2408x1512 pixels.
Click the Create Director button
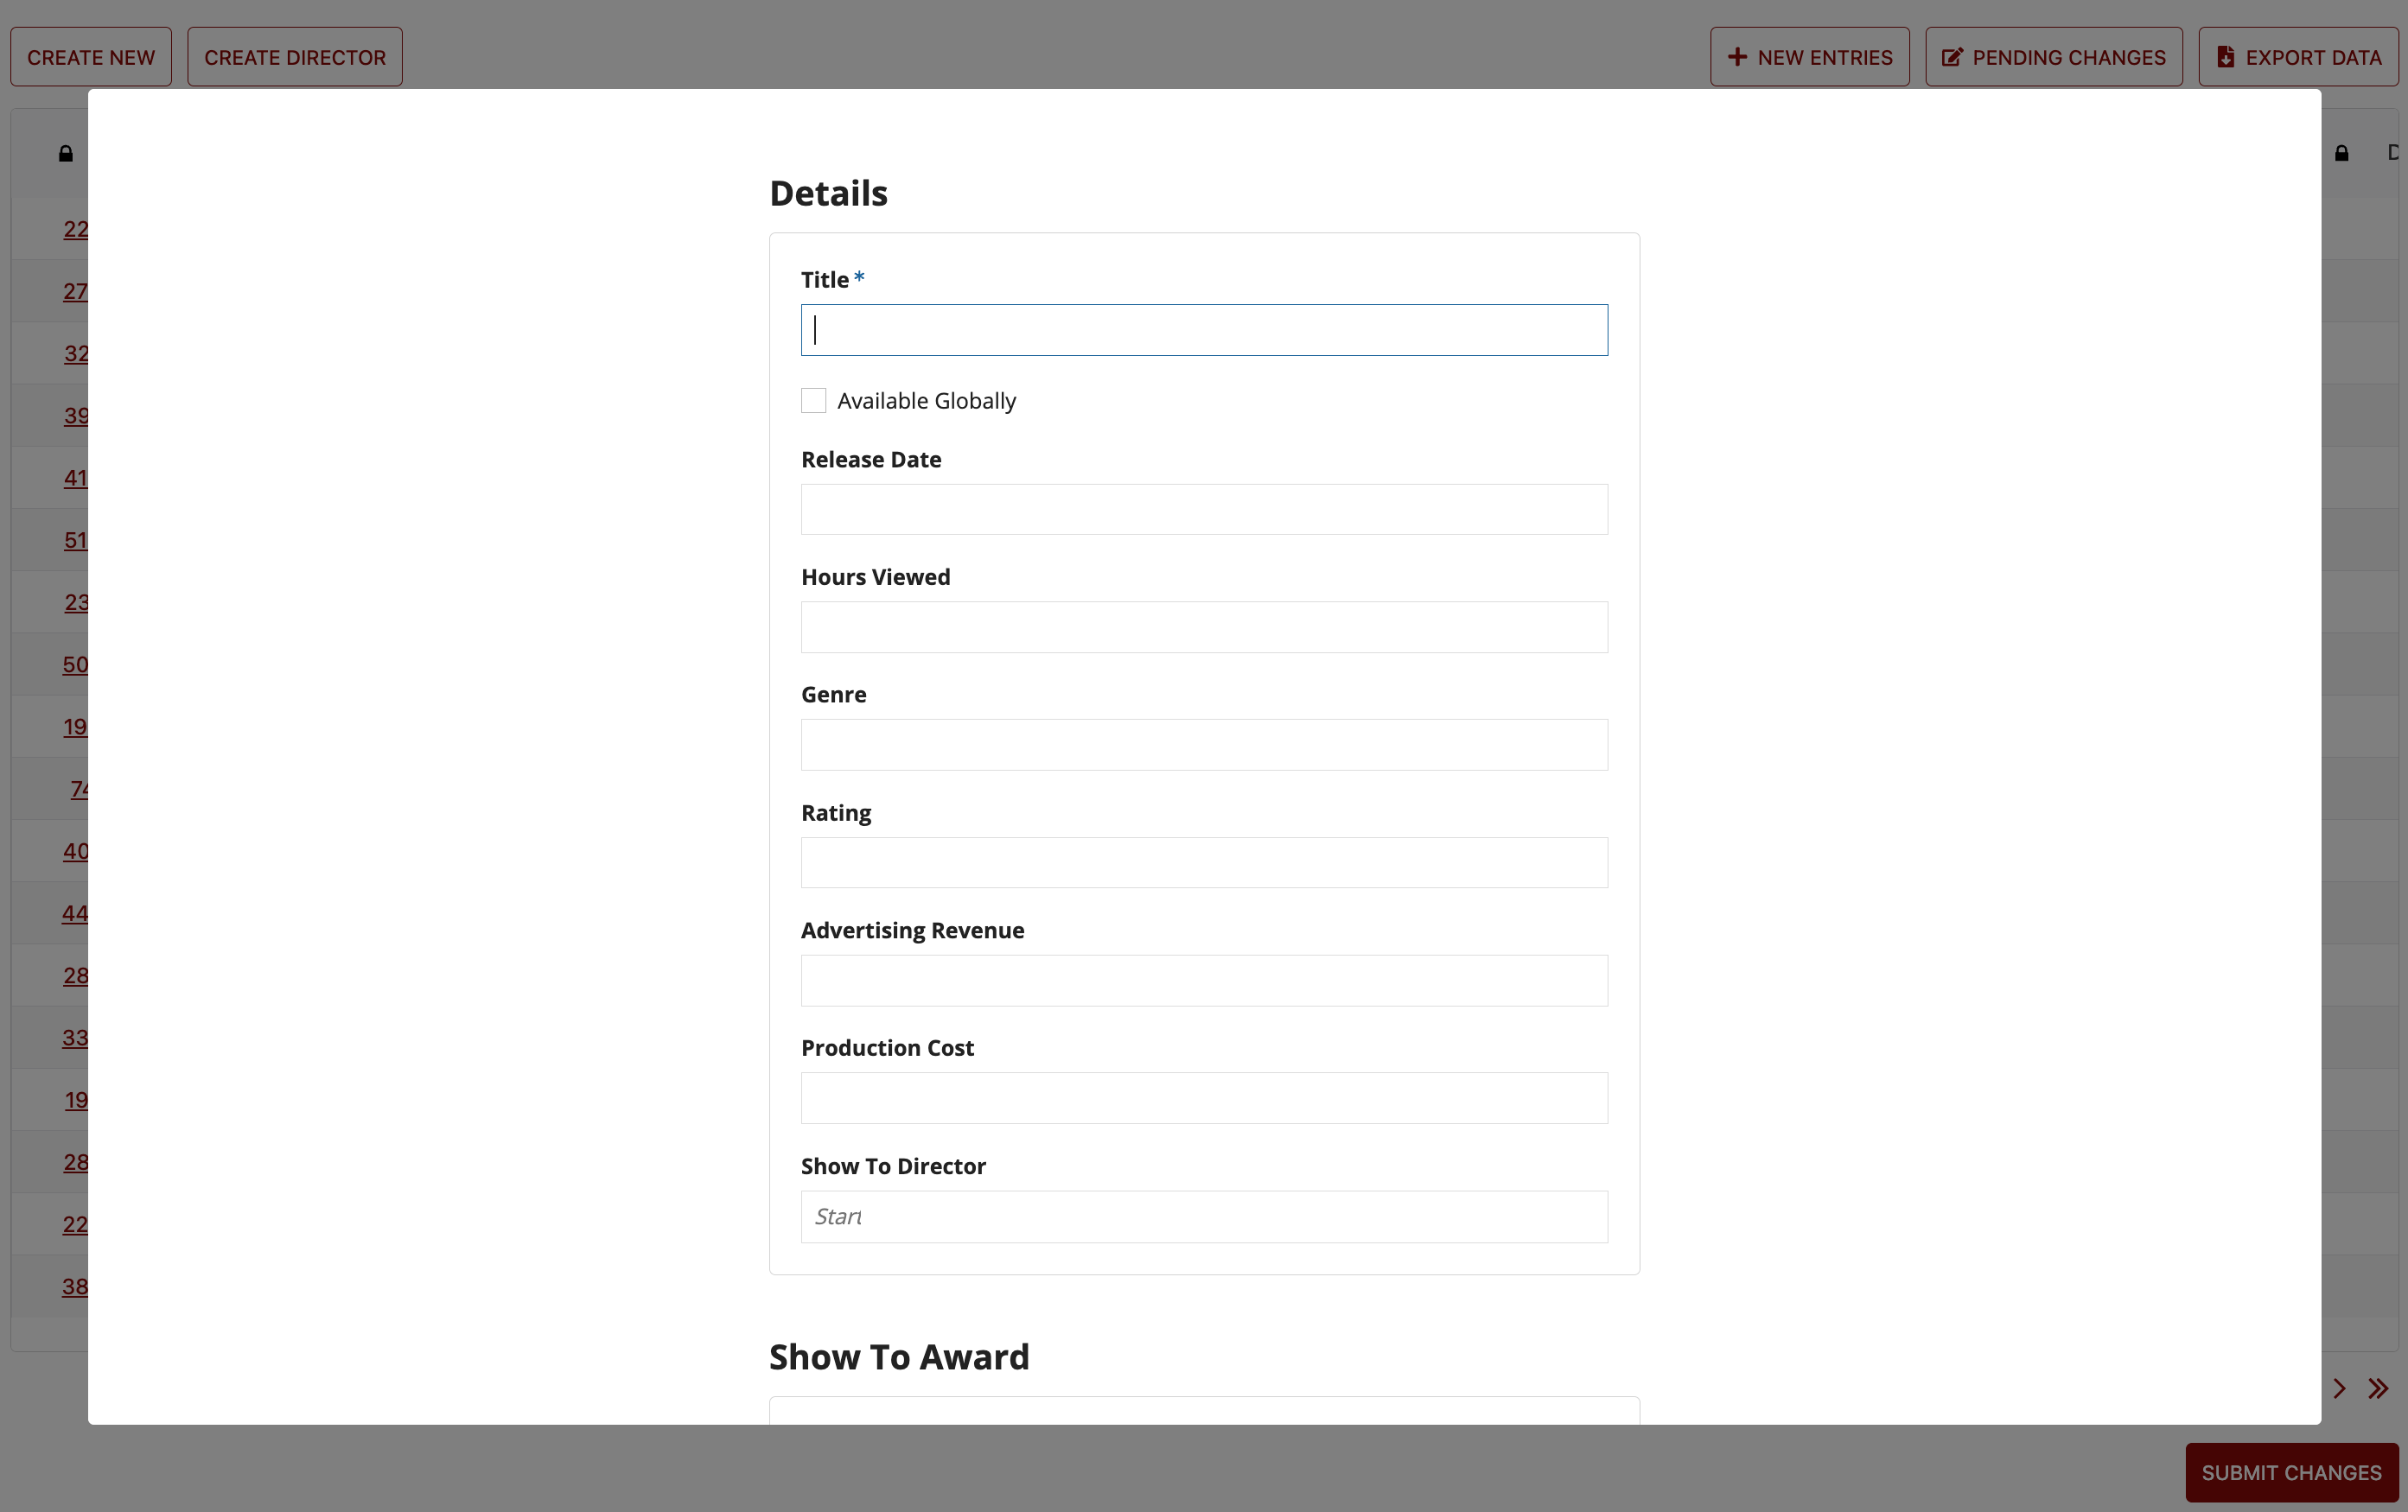point(295,57)
